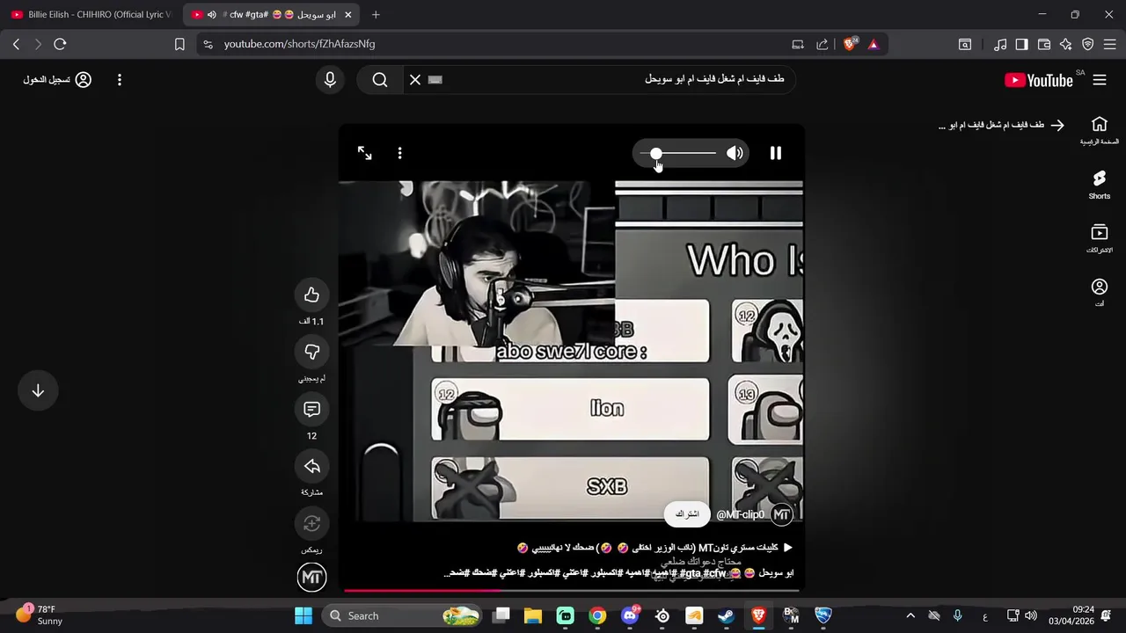Image resolution: width=1126 pixels, height=633 pixels.
Task: Mute the video with speaker icon
Action: click(x=735, y=153)
